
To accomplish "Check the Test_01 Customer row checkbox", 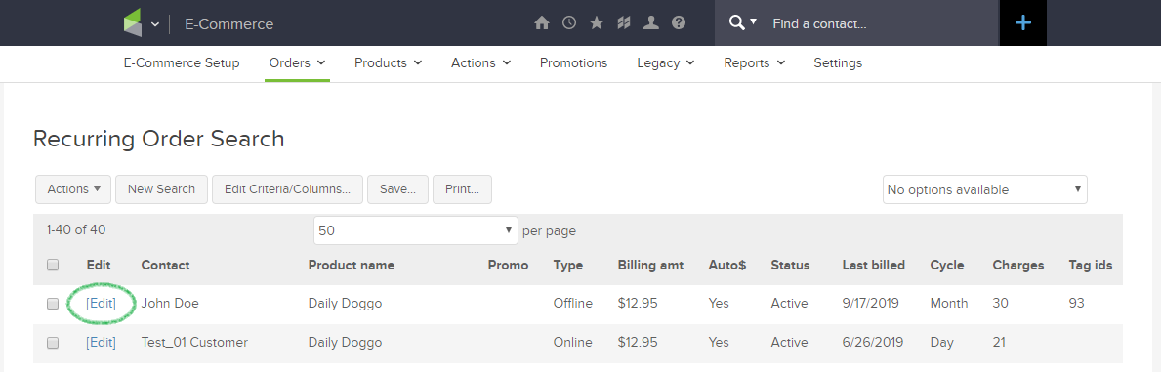I will 53,343.
